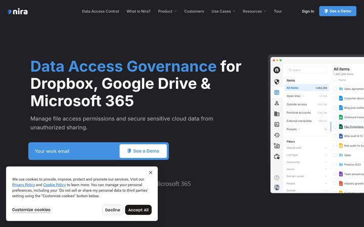Select the documents list icon in app preview sidebar
Viewport: 364px width, 227px height.
click(277, 92)
